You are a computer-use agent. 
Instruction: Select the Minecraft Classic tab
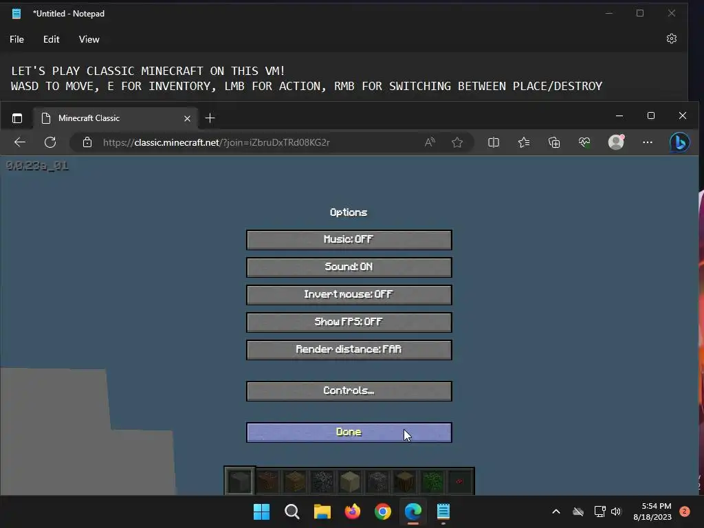(x=115, y=118)
